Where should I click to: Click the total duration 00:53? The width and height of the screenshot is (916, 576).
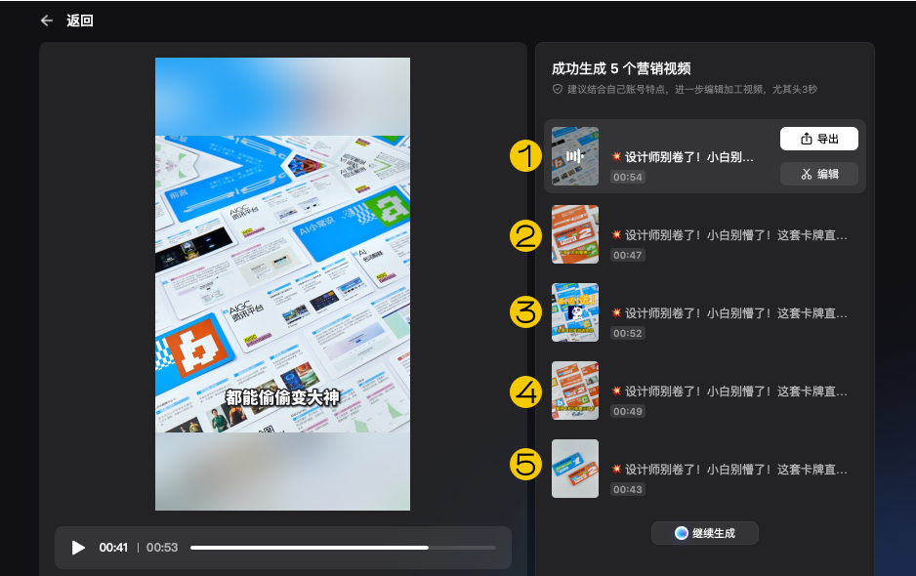(x=162, y=548)
